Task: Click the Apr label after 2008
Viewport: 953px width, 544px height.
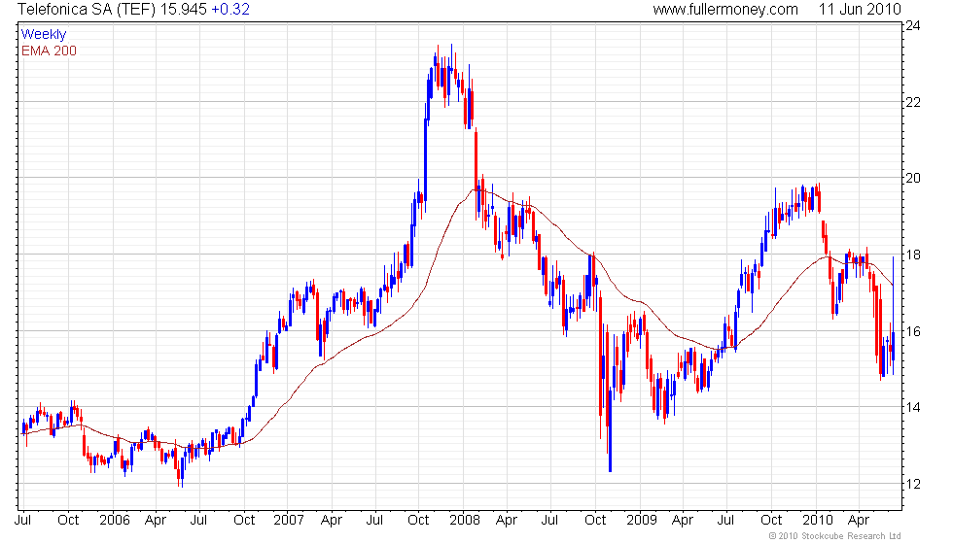Action: (507, 521)
